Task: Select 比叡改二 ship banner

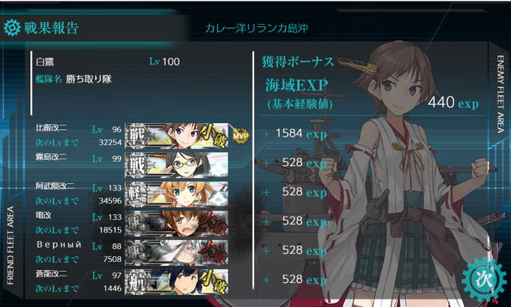Action: coord(177,136)
